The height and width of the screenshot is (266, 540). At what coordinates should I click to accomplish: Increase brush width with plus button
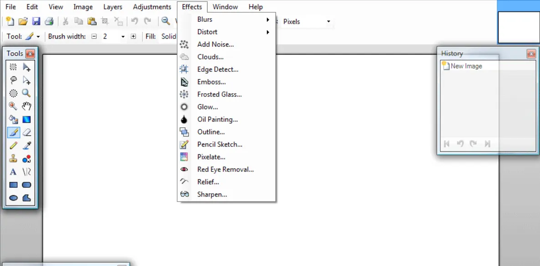133,36
